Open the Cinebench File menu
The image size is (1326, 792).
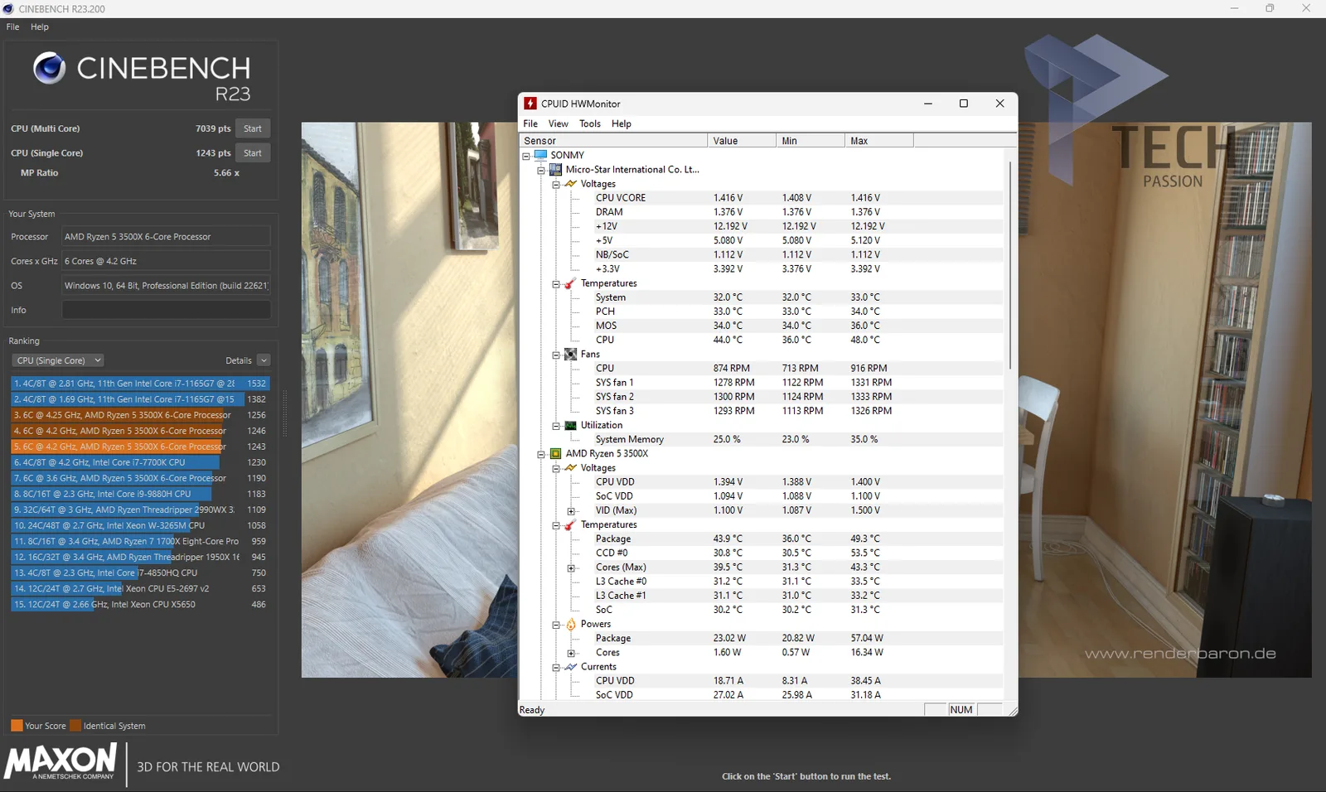[x=12, y=27]
